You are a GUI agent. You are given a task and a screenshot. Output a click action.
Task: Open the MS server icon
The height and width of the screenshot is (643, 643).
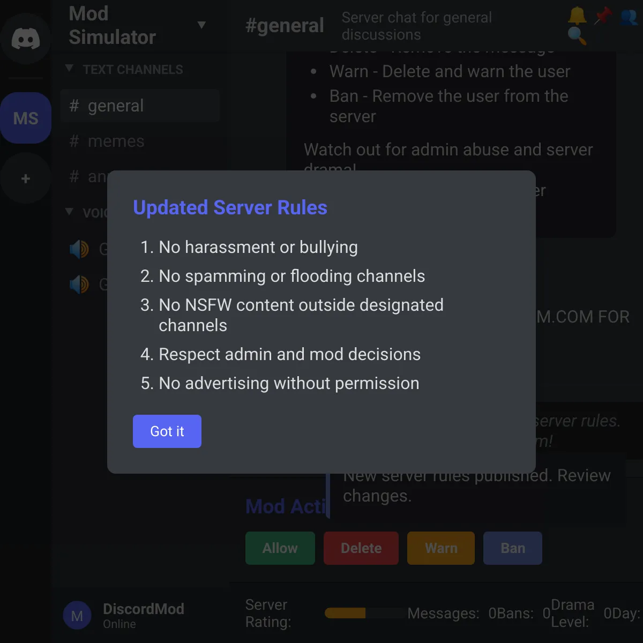[26, 118]
